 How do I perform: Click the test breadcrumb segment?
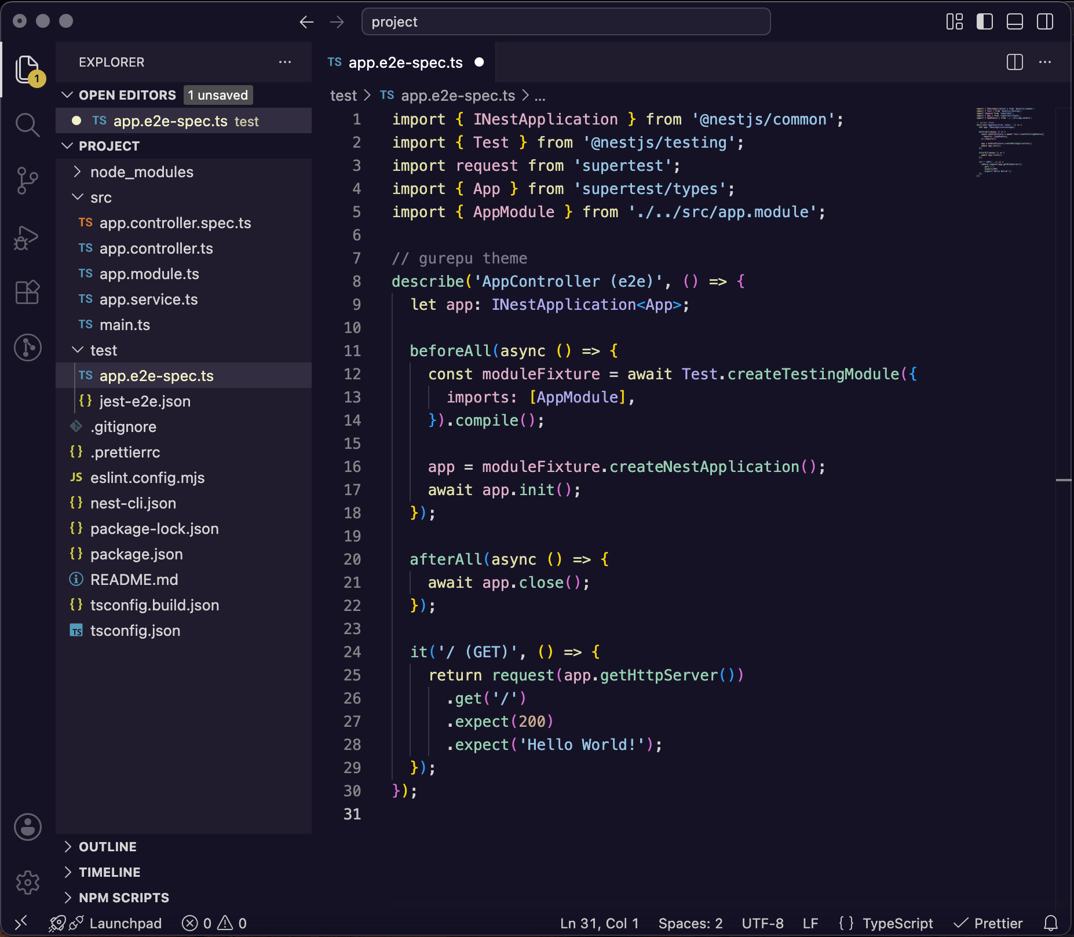pos(344,96)
